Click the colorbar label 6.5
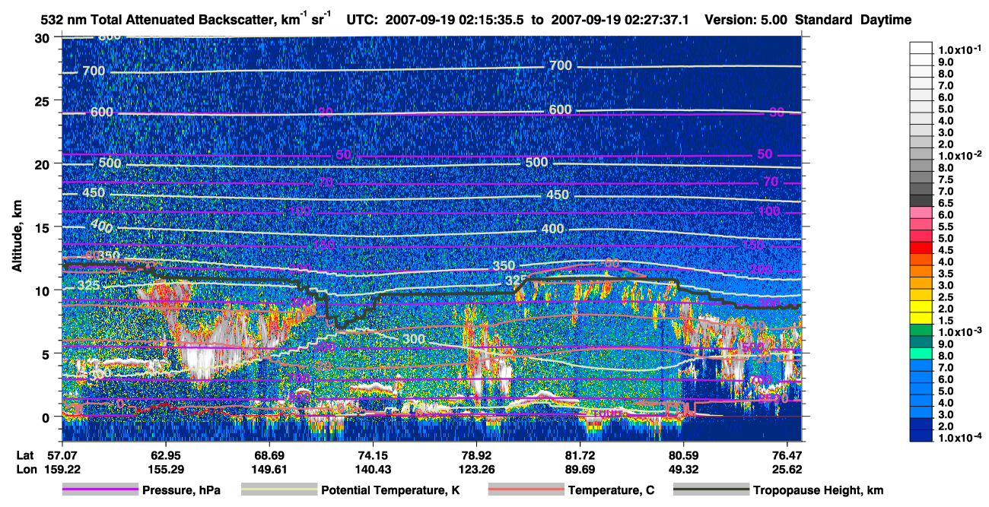 click(x=946, y=203)
